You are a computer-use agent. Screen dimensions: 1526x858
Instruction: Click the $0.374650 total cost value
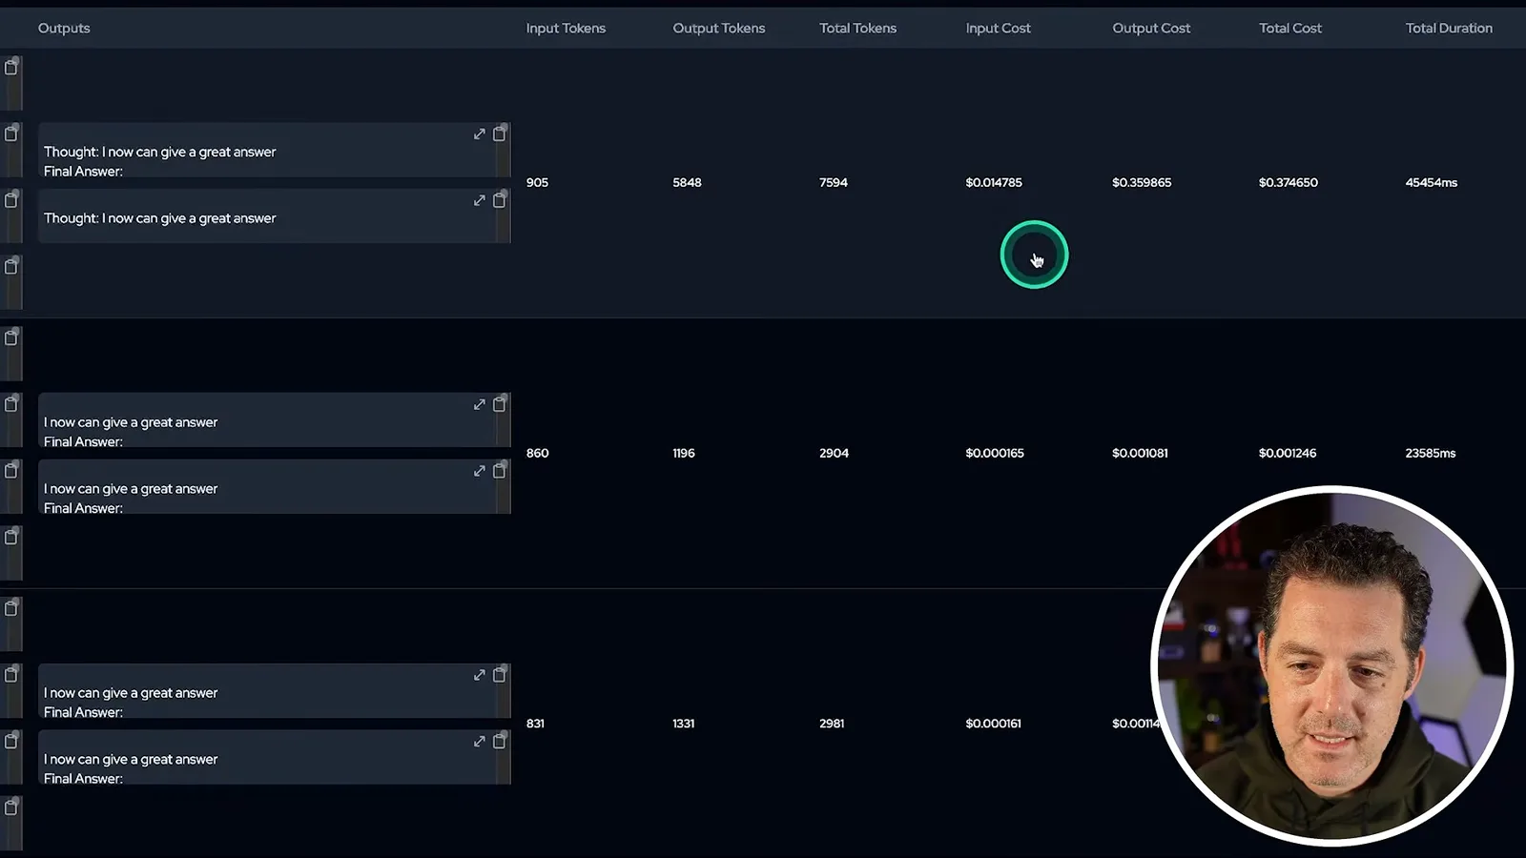pos(1288,182)
